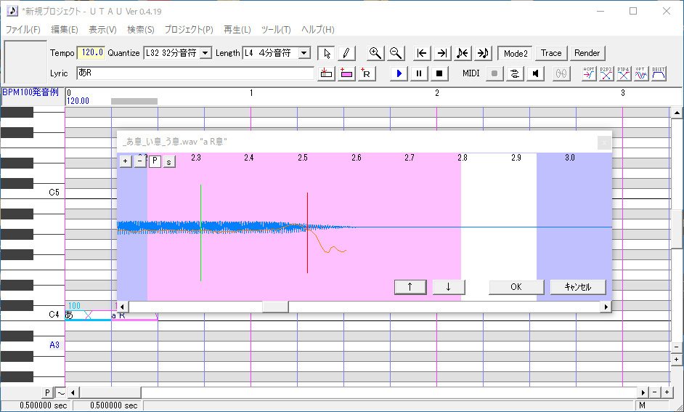Click the apply lyric to note icon
The image size is (684, 412).
[326, 73]
